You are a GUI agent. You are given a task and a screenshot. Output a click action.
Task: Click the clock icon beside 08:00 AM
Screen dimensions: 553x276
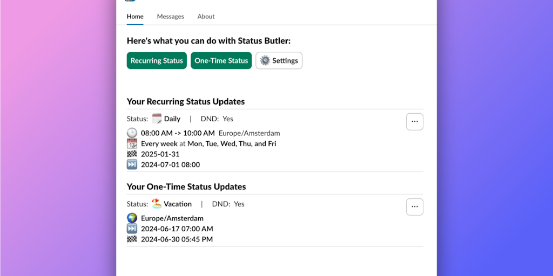pyautogui.click(x=132, y=133)
